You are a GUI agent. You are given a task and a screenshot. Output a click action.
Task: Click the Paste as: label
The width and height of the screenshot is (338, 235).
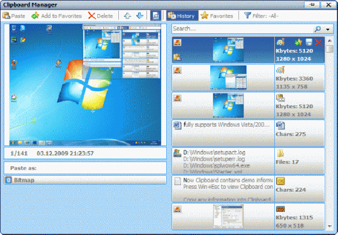(x=23, y=168)
